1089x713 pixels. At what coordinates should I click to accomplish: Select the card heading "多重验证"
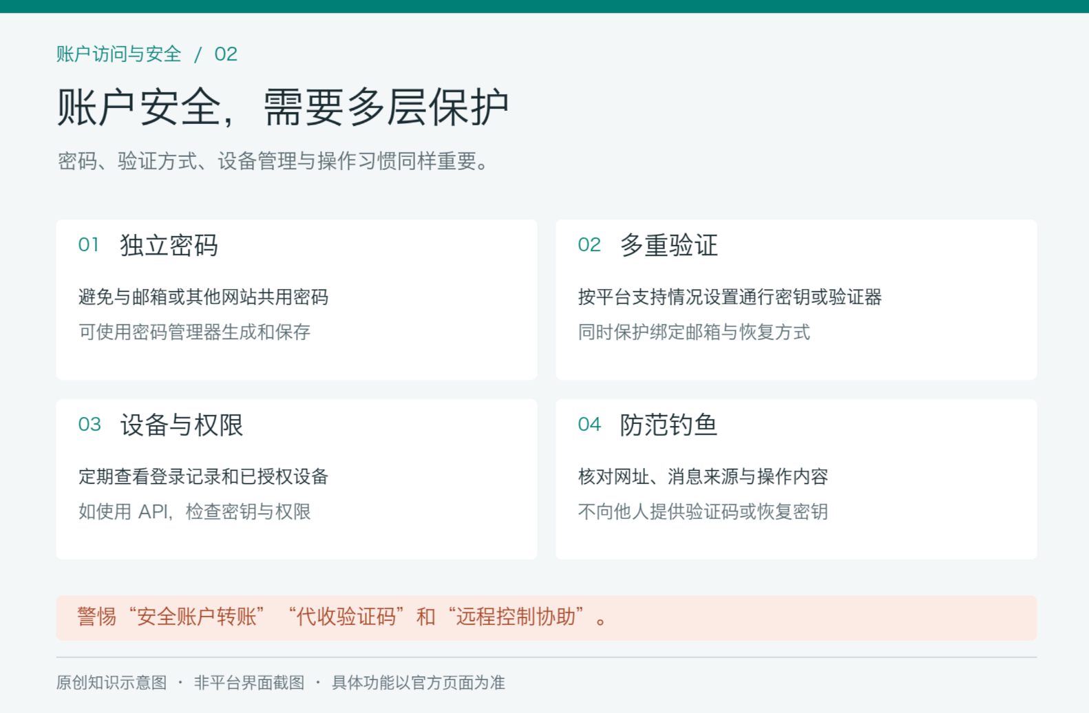tap(669, 245)
